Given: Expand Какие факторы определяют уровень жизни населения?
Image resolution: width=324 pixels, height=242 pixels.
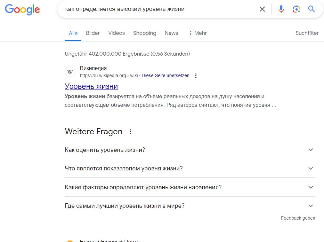Looking at the screenshot, I should click(190, 187).
